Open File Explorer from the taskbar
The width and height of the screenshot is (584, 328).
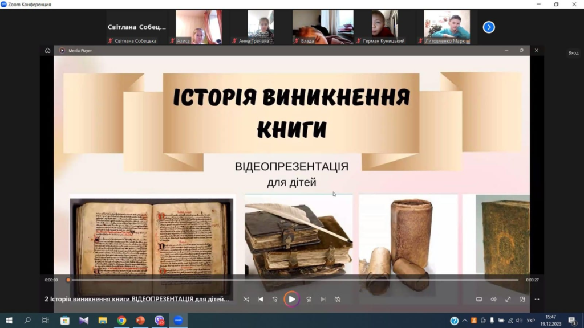point(103,320)
